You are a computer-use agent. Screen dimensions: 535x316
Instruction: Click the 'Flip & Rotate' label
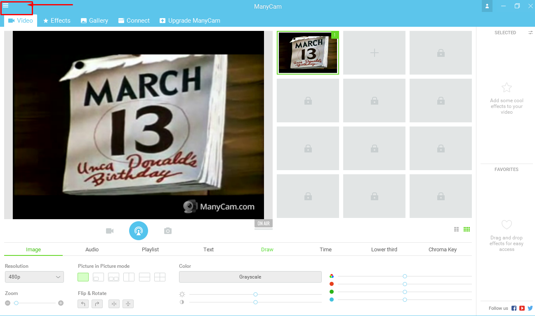pos(92,293)
